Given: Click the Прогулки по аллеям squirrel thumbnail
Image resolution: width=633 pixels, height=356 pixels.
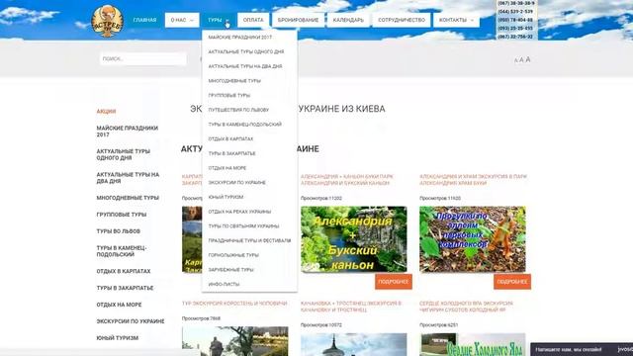Looking at the screenshot, I should tap(473, 239).
